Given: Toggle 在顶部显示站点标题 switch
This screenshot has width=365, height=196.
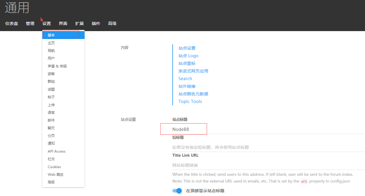Looking at the screenshot, I should point(177,191).
